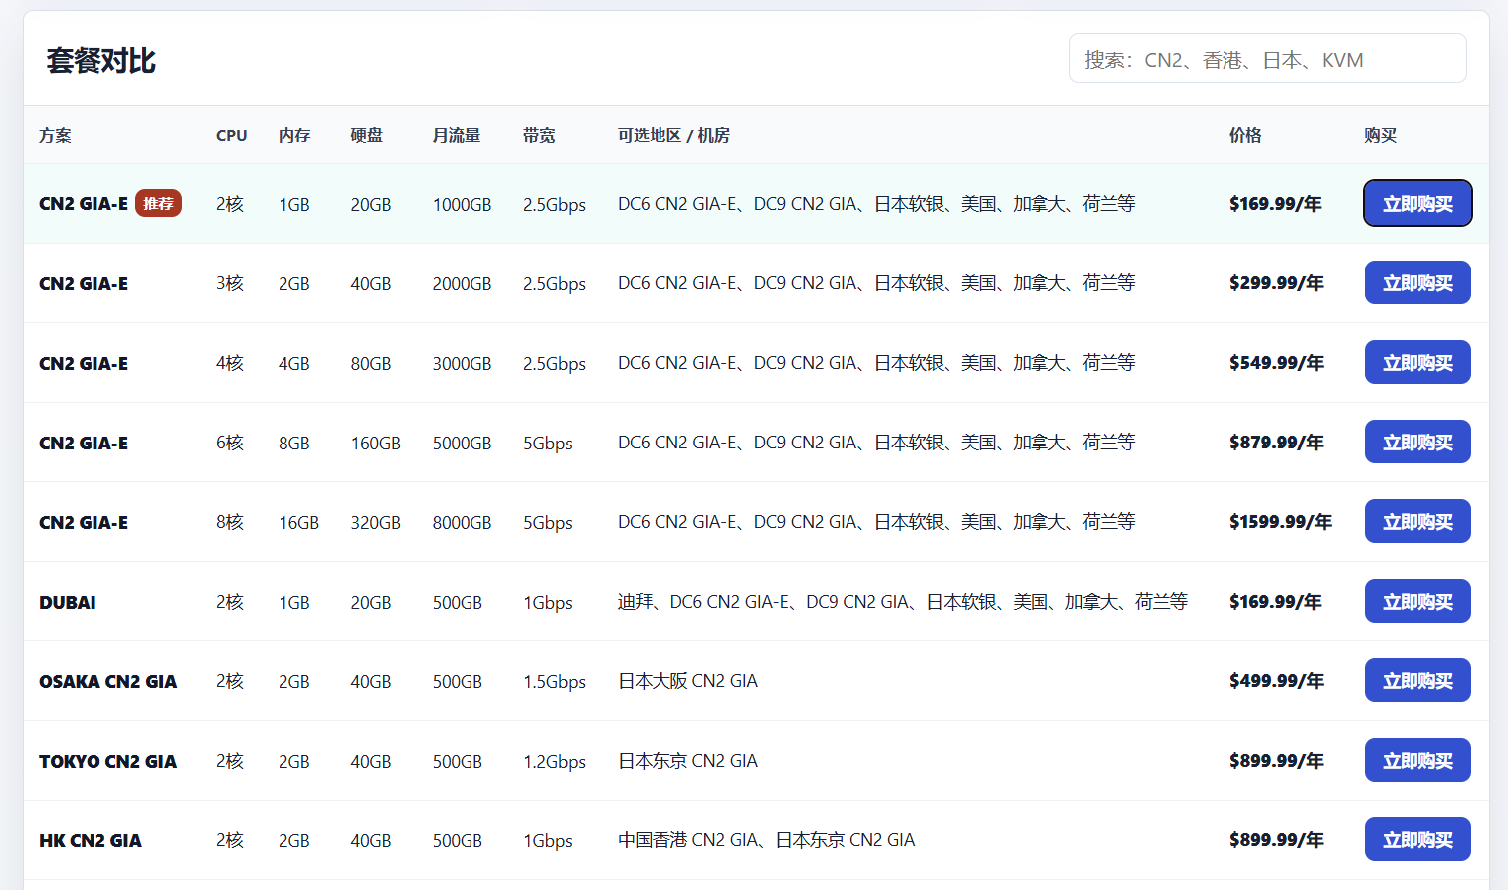Click the 价格 column header
Image resolution: width=1508 pixels, height=890 pixels.
tap(1245, 135)
